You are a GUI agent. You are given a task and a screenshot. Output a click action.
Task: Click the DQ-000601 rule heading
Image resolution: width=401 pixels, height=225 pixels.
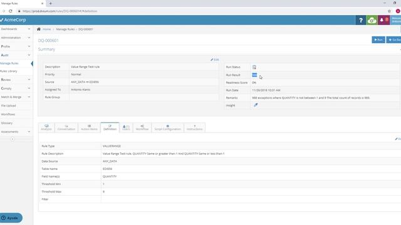point(48,41)
